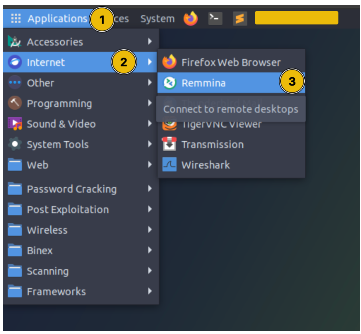
Task: Click the Firefox icon in Internet submenu
Action: 169,62
